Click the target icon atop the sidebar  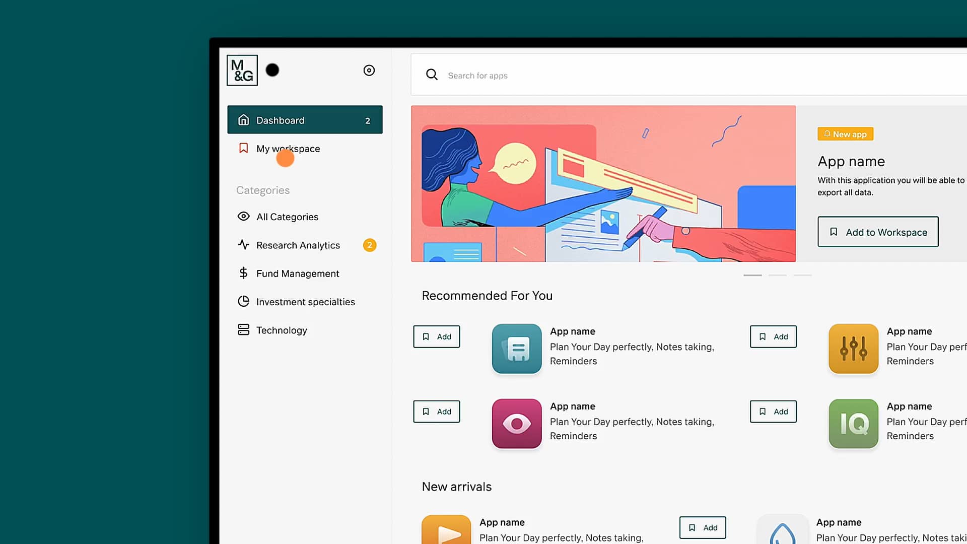tap(369, 71)
